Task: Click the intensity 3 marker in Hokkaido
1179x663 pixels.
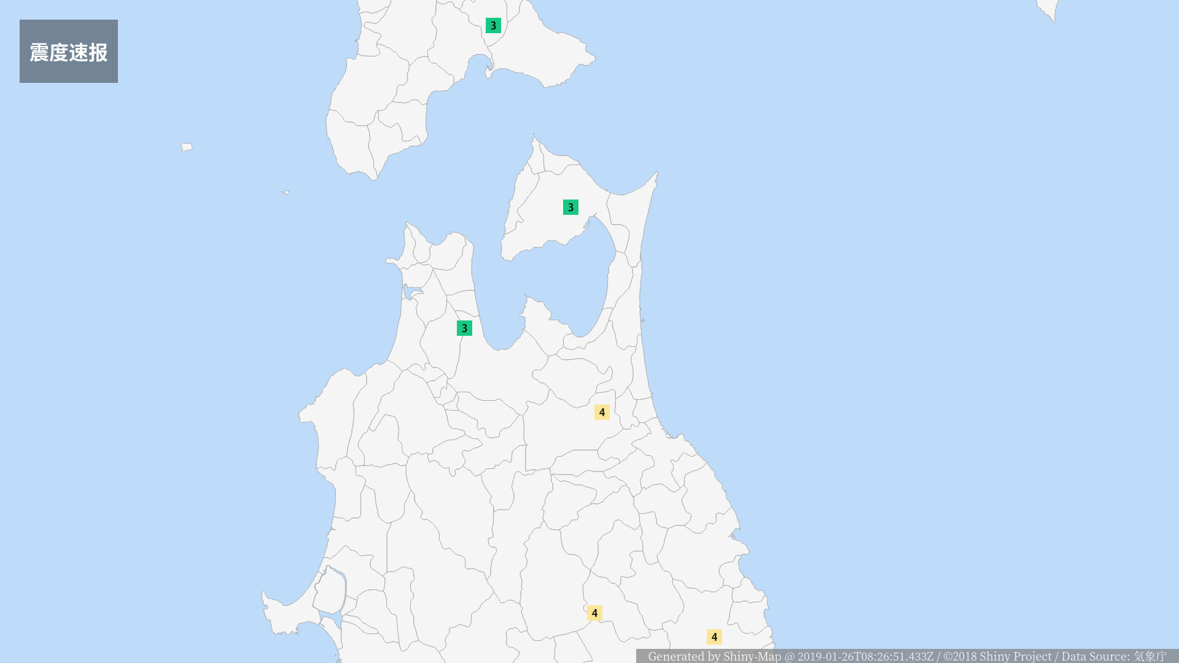Action: (493, 26)
